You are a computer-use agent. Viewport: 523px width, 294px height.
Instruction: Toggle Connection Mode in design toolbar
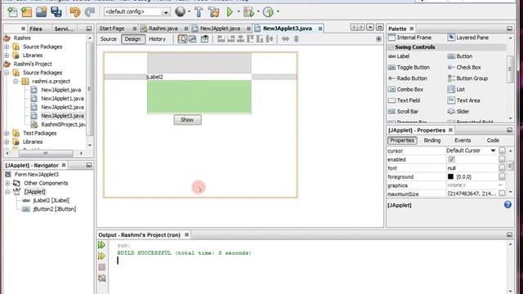pyautogui.click(x=193, y=39)
